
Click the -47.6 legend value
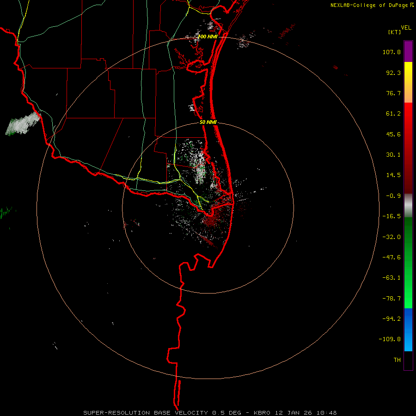[x=392, y=257]
